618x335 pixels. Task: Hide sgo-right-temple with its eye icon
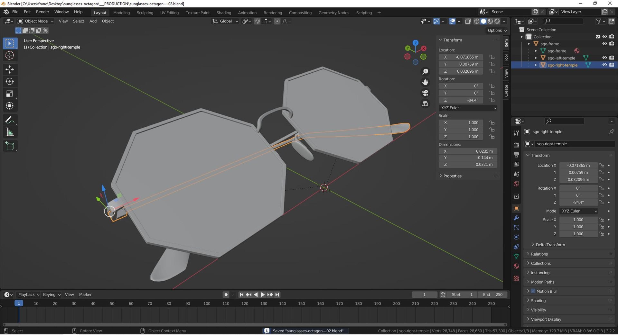(604, 65)
